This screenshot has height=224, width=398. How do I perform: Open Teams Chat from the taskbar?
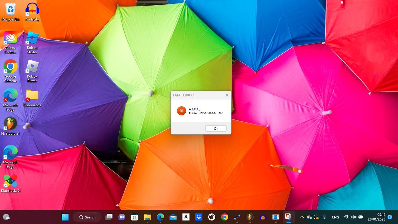coord(122,217)
